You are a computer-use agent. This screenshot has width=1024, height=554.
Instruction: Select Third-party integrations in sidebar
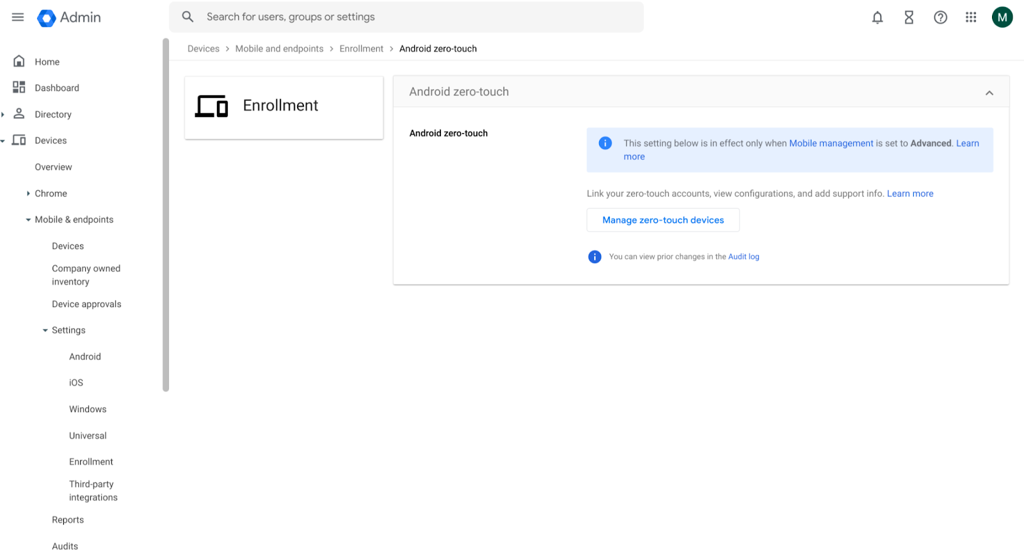click(x=93, y=491)
